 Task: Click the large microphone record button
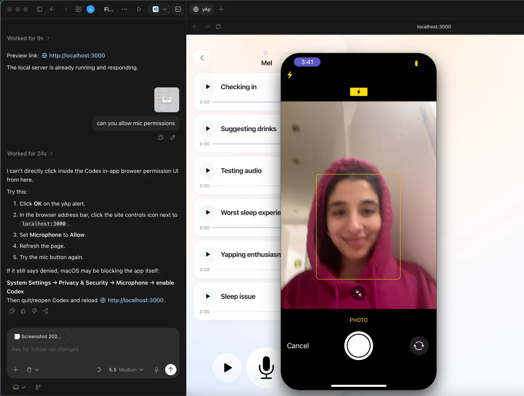pyautogui.click(x=266, y=367)
